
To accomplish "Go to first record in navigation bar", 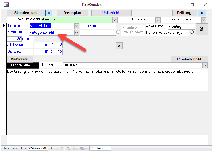I will [21, 148].
